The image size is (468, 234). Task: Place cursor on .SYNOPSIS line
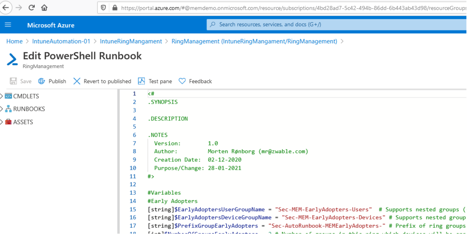pos(163,102)
